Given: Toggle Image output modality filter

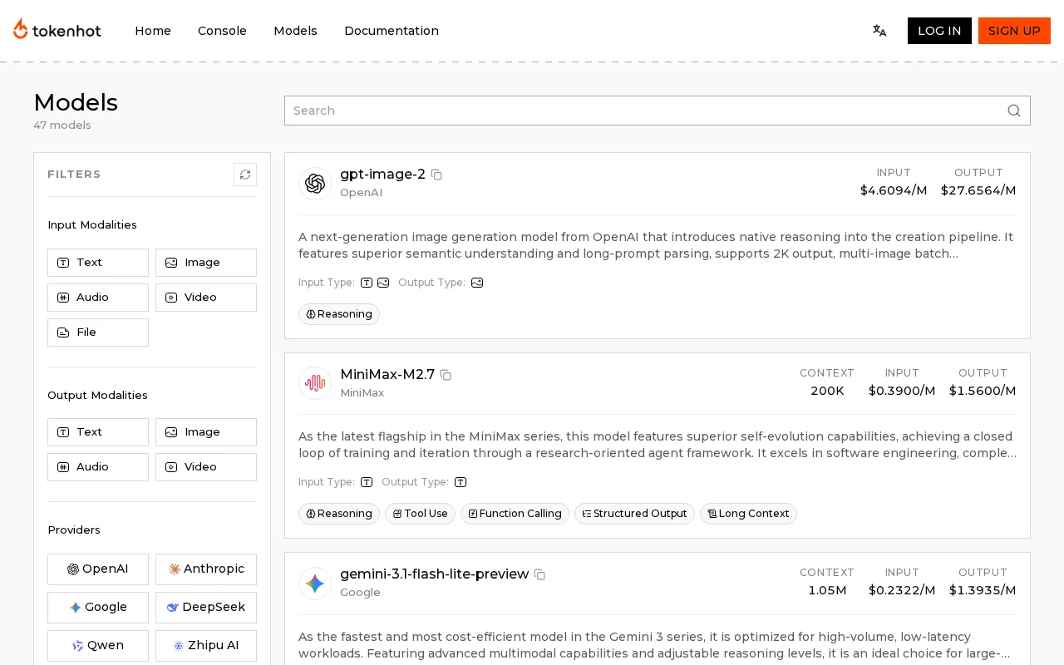Looking at the screenshot, I should [x=206, y=432].
